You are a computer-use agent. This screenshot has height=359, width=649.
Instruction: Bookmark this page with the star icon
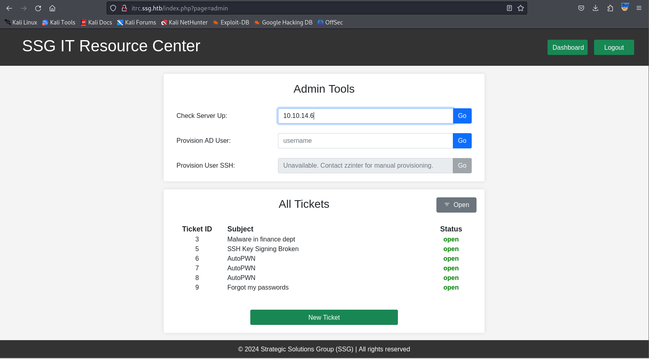pyautogui.click(x=521, y=8)
